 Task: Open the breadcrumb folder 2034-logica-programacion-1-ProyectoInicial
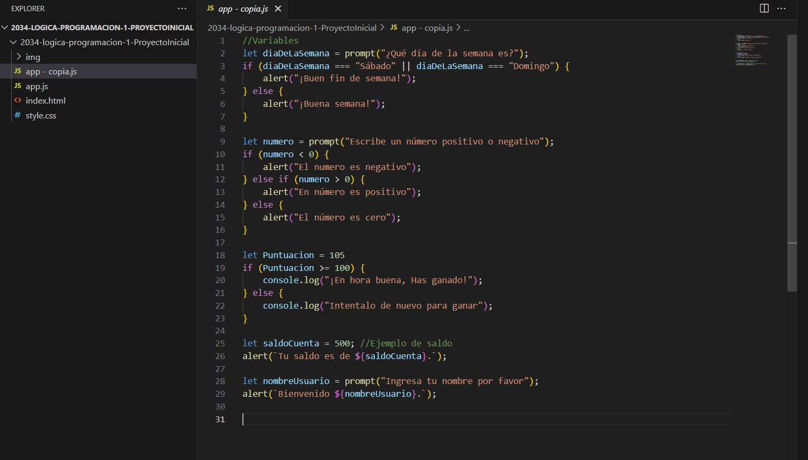click(x=292, y=28)
